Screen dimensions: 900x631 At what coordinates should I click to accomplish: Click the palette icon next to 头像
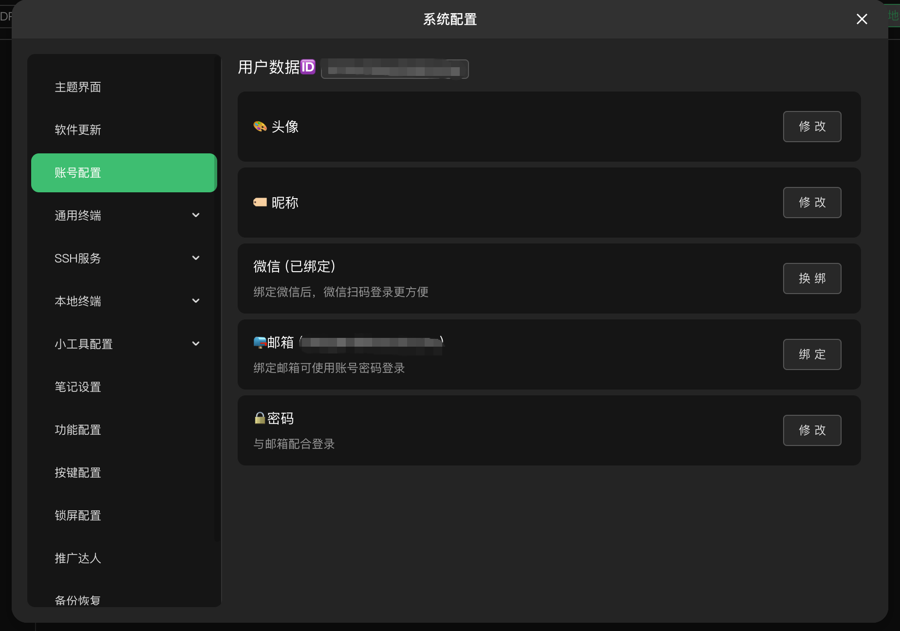pos(260,127)
